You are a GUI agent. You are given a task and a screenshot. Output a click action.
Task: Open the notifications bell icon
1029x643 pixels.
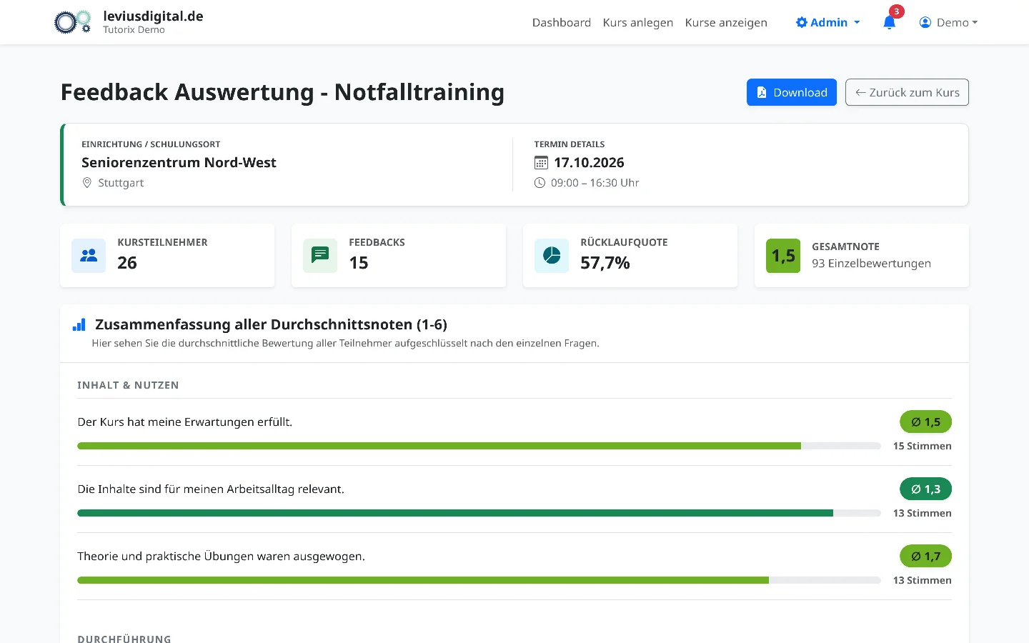[x=889, y=22]
